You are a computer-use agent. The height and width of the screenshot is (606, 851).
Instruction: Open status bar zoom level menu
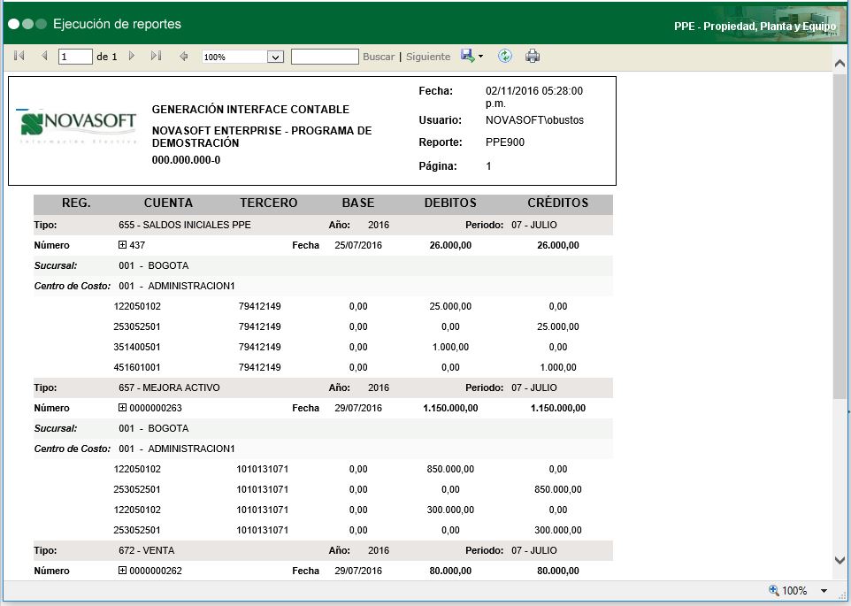(824, 591)
